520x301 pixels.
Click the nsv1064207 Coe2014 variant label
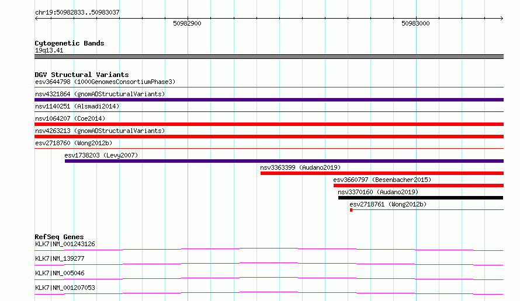[70, 118]
